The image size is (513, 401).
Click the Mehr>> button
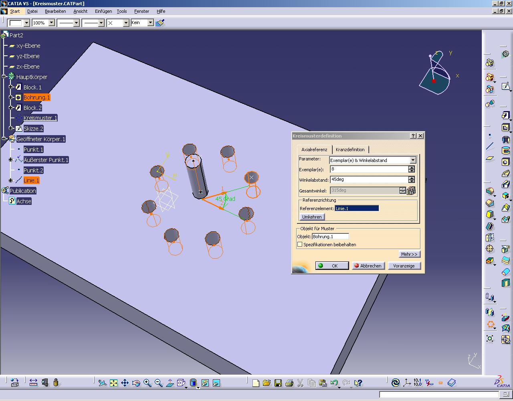(x=409, y=254)
